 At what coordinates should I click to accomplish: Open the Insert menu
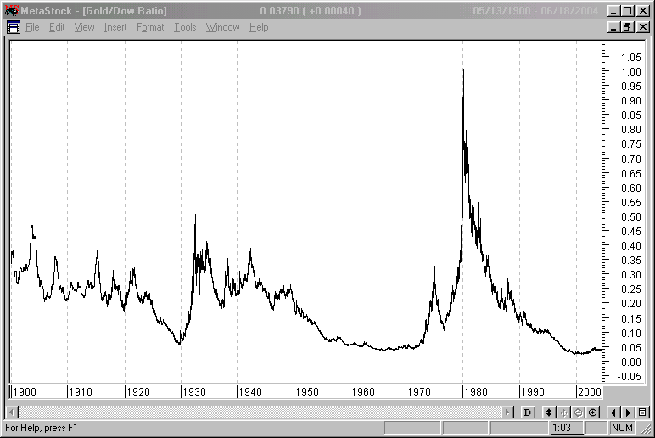pos(115,27)
